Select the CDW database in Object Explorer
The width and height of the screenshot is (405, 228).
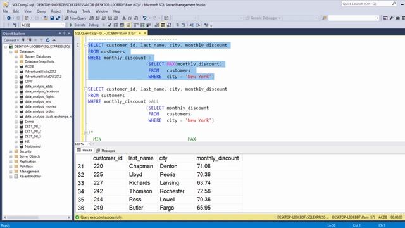click(x=28, y=82)
